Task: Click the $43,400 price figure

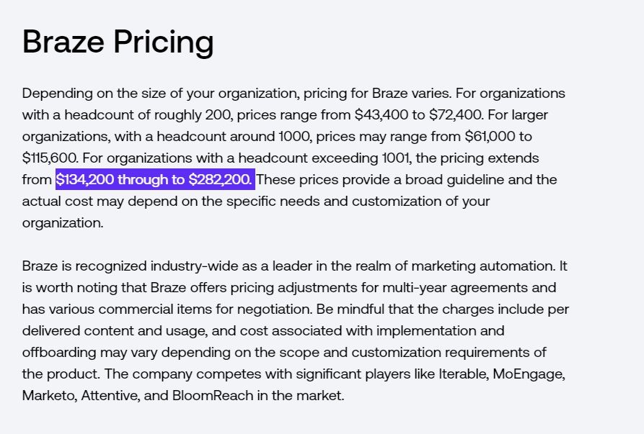Action: pyautogui.click(x=378, y=114)
